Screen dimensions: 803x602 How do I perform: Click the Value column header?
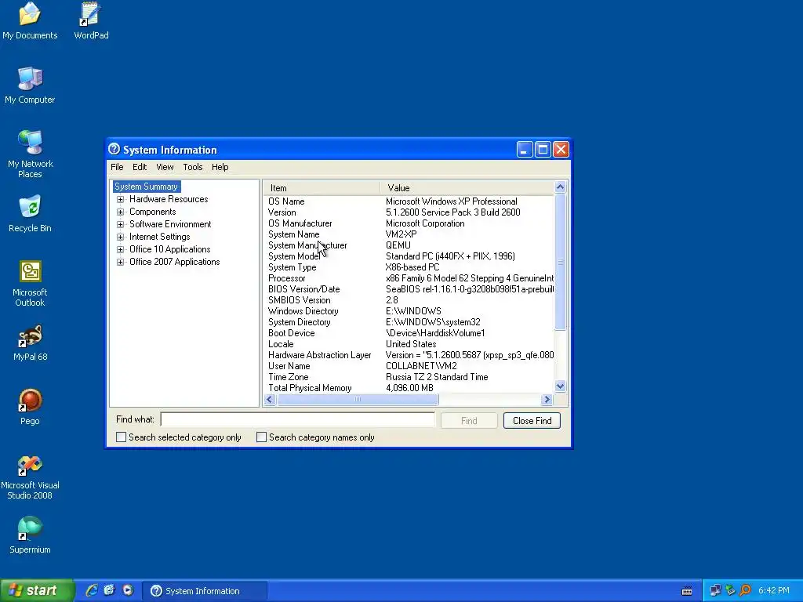tap(467, 188)
